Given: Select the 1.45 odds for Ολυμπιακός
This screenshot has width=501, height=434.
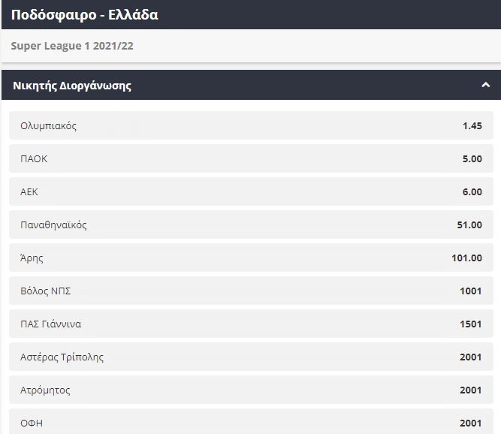Looking at the screenshot, I should click(x=472, y=125).
